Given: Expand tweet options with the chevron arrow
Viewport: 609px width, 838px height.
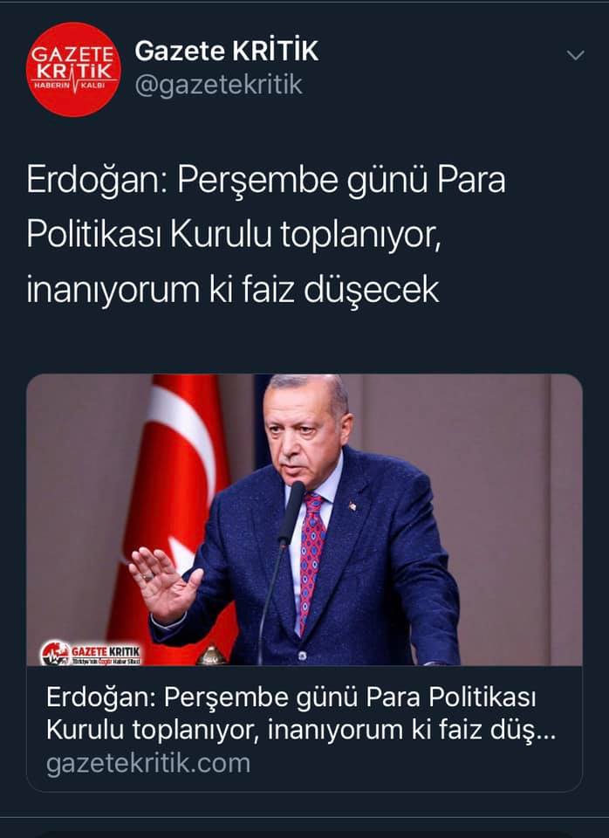Looking at the screenshot, I should pos(575,55).
